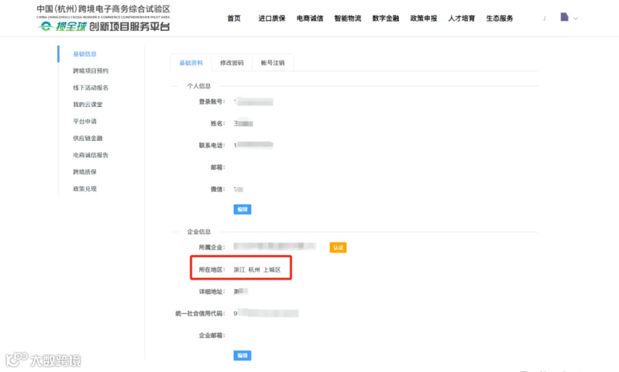Click the 企业信息 section heading
Image resolution: width=619 pixels, height=372 pixels.
point(199,232)
